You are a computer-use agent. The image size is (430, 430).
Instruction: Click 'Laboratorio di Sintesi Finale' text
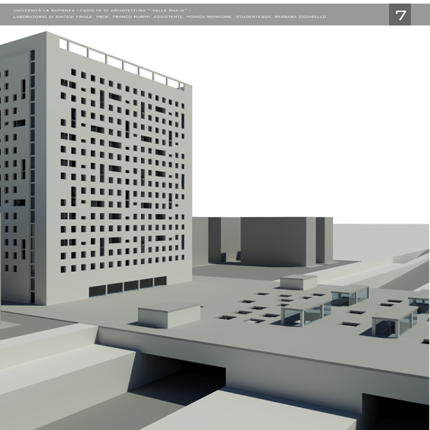click(x=52, y=17)
